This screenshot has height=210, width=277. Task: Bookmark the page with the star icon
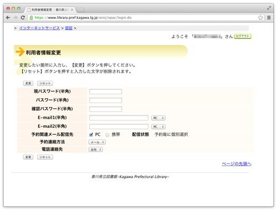tap(260, 18)
